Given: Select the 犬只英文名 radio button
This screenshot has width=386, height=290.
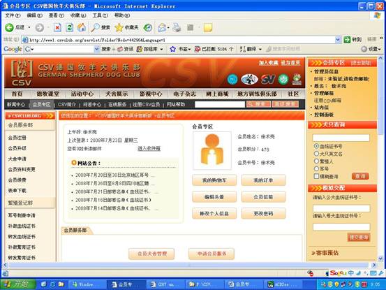Looking at the screenshot, I should (317, 154).
